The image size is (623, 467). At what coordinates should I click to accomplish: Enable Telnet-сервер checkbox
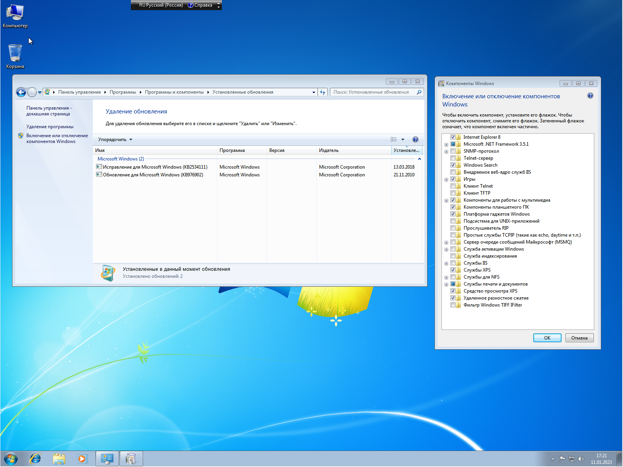point(453,158)
